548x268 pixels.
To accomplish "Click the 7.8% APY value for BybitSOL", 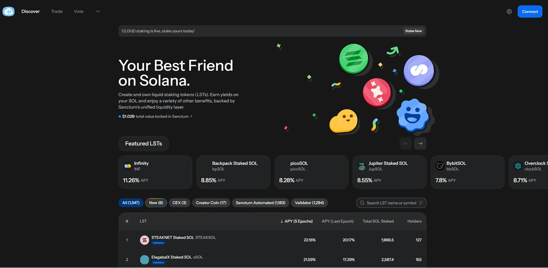I will click(x=441, y=180).
